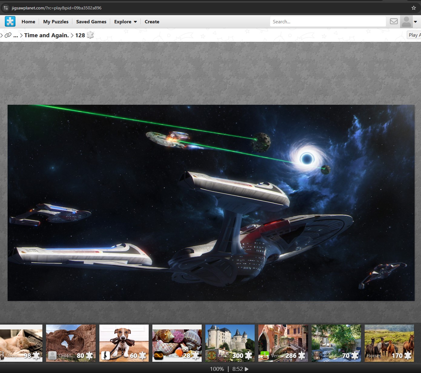This screenshot has height=373, width=421.
Task: Go to the Home menu item
Action: (28, 22)
